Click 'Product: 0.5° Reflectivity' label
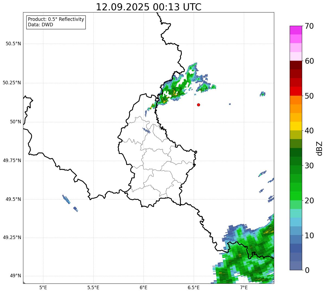The height and width of the screenshot is (293, 326). click(56, 19)
